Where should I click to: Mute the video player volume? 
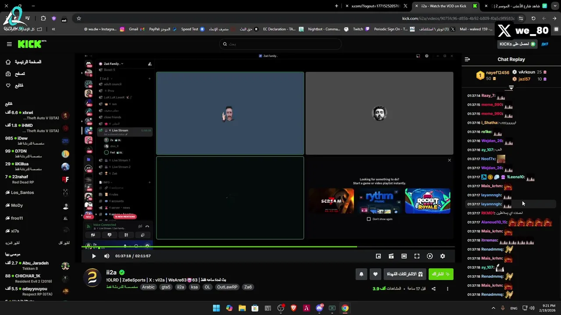(x=107, y=256)
